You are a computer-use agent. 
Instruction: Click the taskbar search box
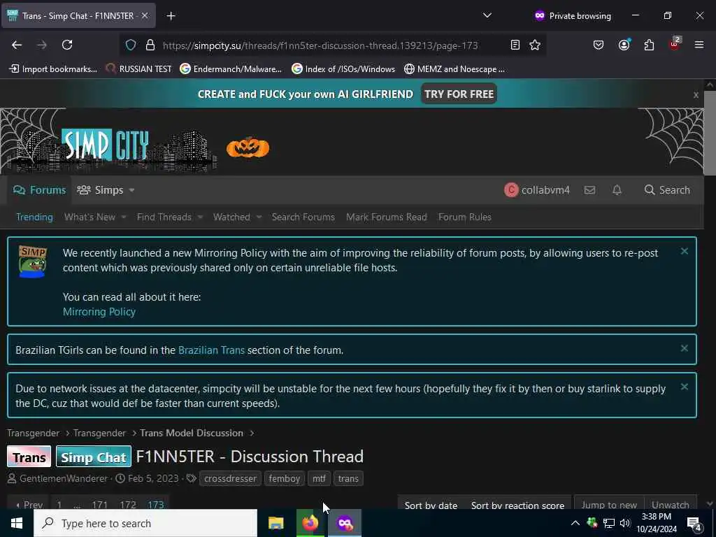[145, 523]
